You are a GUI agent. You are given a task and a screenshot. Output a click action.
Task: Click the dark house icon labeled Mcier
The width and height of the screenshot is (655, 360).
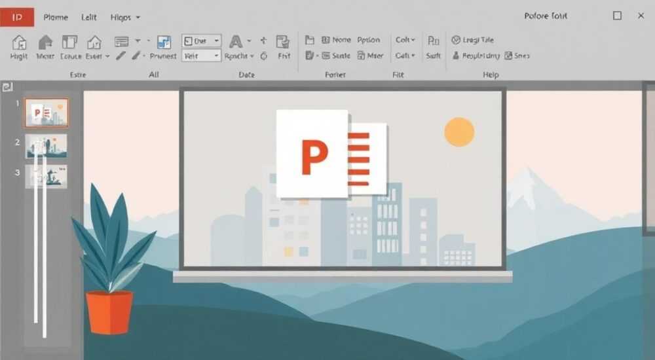[45, 42]
